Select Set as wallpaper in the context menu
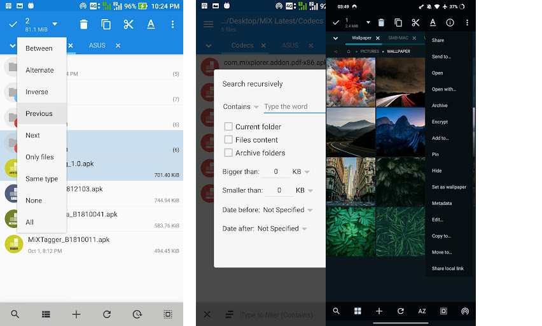The height and width of the screenshot is (326, 542). click(x=448, y=187)
